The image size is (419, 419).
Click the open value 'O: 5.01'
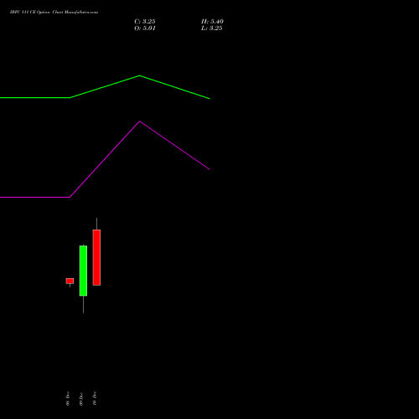145,28
